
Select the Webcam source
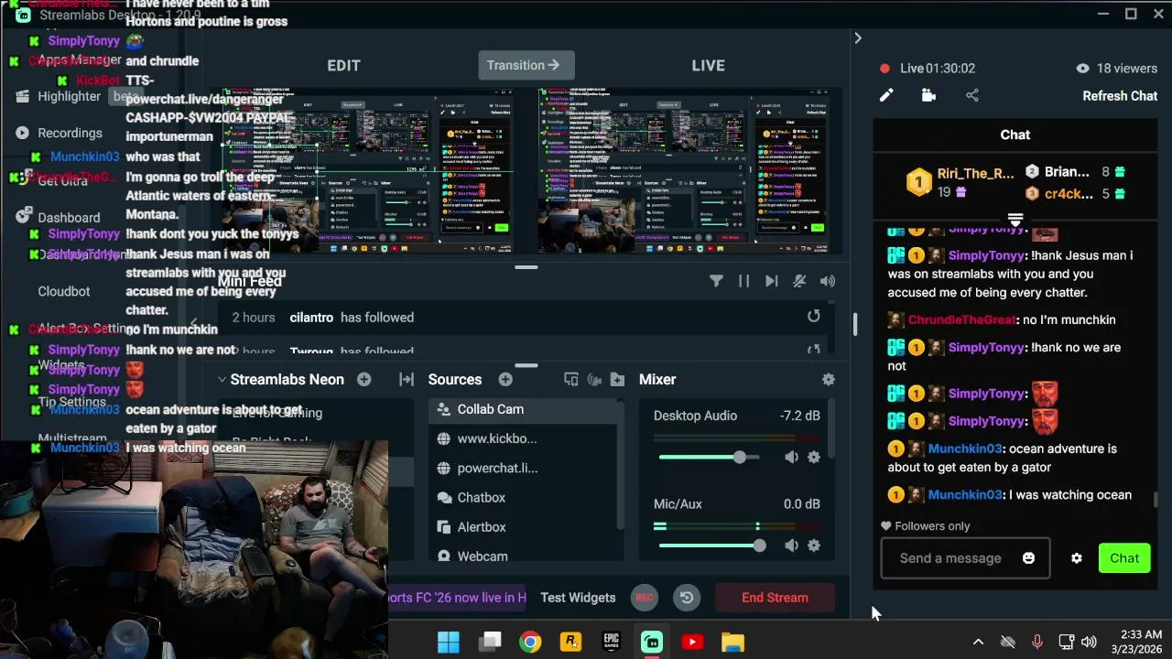[525, 554]
